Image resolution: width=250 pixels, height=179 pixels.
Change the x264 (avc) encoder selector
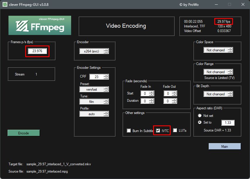[94, 51]
